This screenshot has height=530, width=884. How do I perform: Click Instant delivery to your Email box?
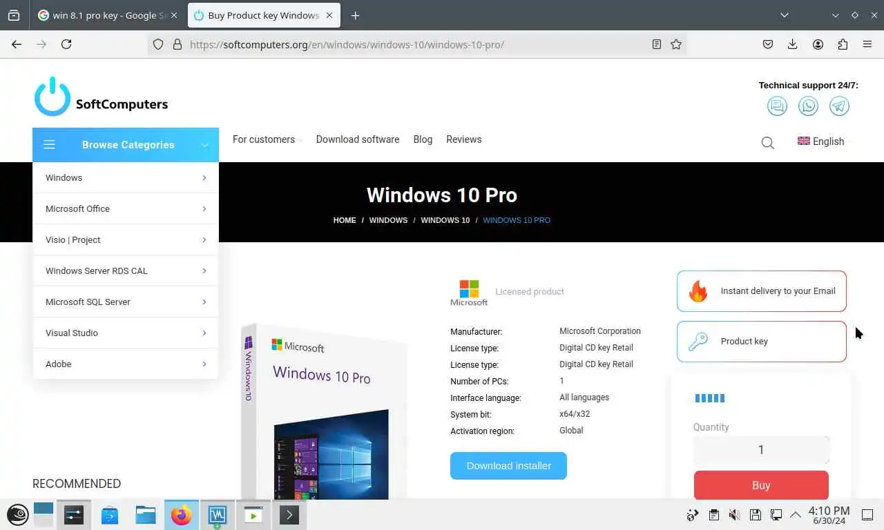[762, 291]
